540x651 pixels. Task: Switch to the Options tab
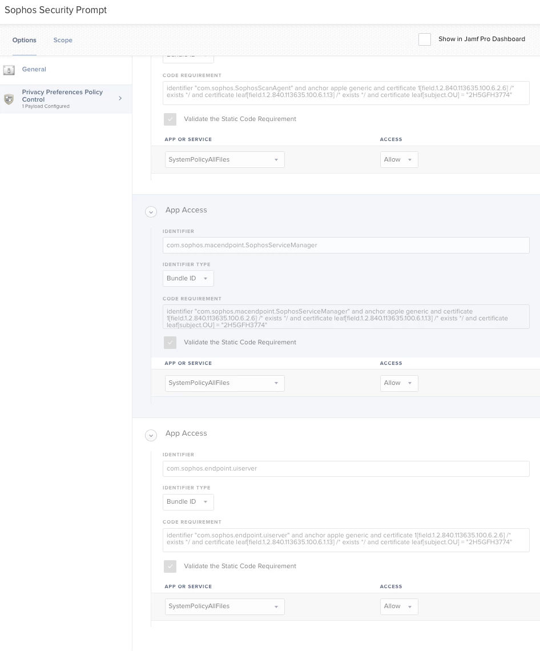pyautogui.click(x=24, y=40)
